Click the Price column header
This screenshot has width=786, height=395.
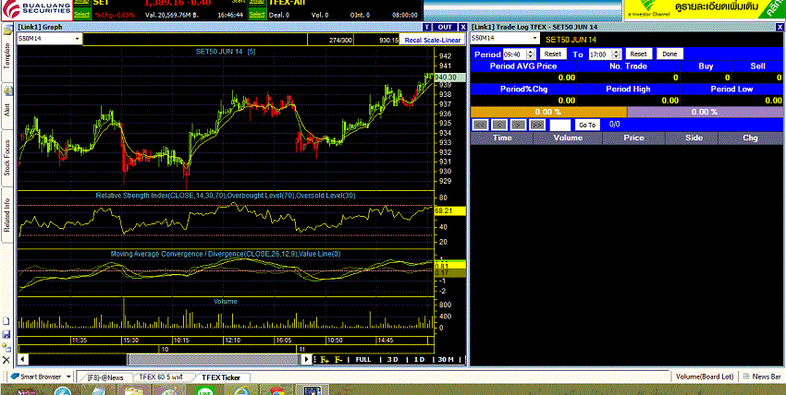coord(633,138)
